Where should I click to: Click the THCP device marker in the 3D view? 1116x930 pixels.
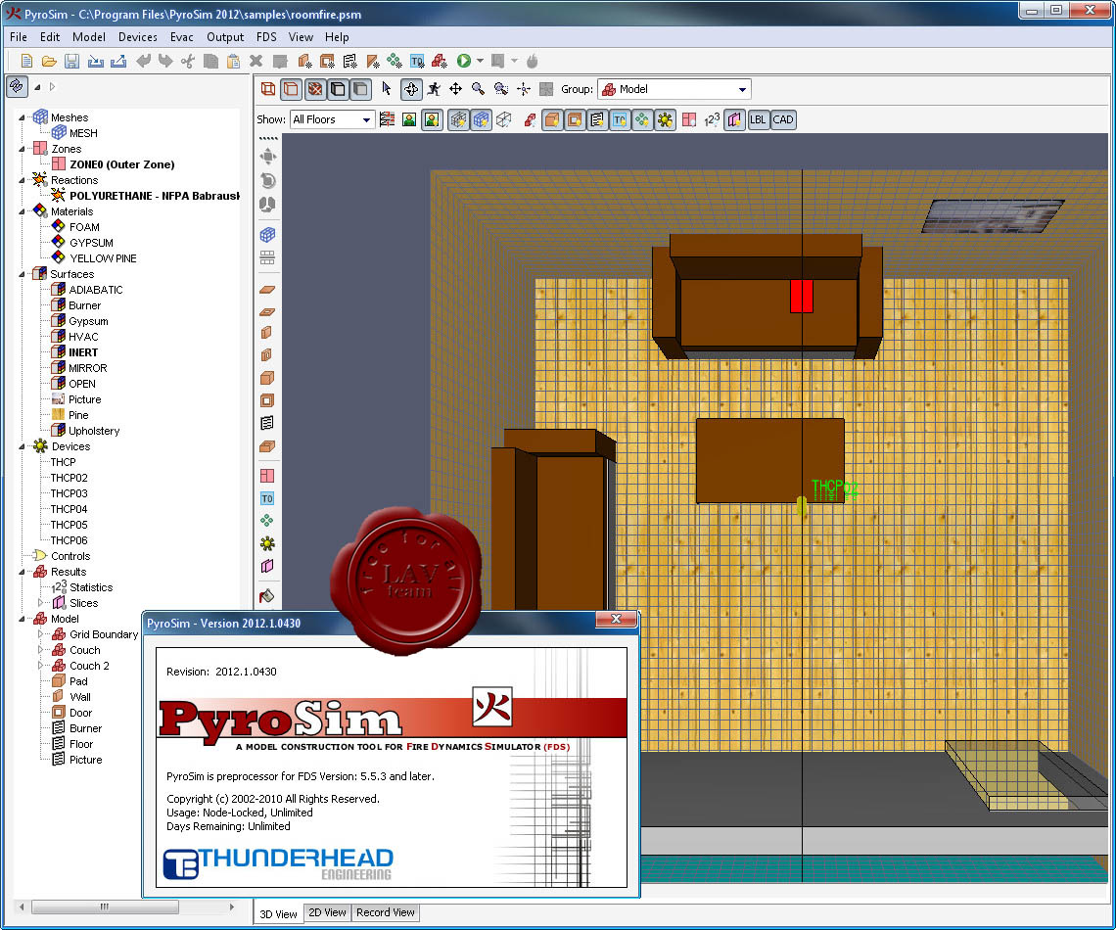coord(802,506)
